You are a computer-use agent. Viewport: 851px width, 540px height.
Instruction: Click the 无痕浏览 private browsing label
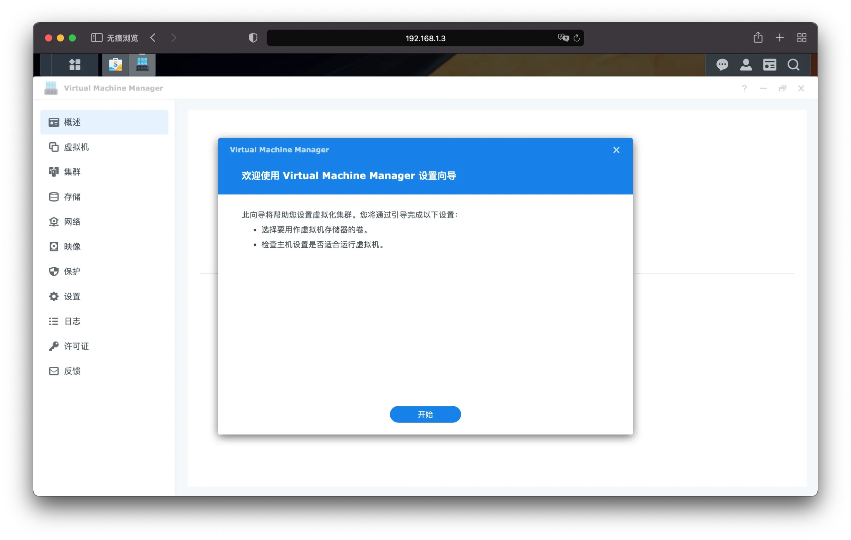point(122,38)
